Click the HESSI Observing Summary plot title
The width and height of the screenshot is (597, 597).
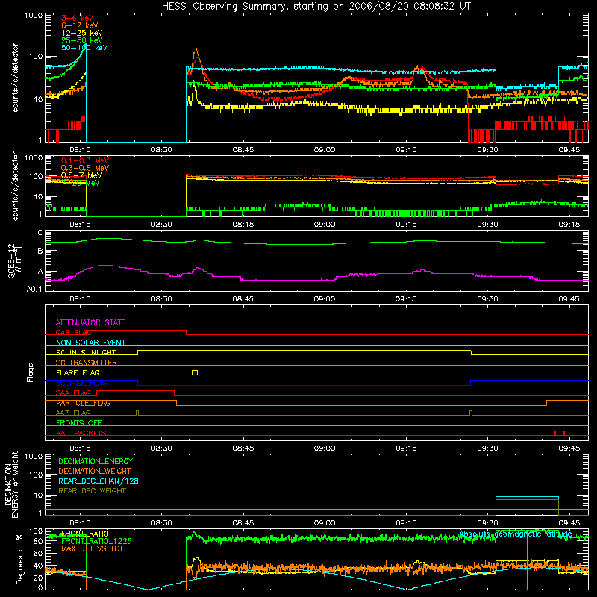pos(316,6)
